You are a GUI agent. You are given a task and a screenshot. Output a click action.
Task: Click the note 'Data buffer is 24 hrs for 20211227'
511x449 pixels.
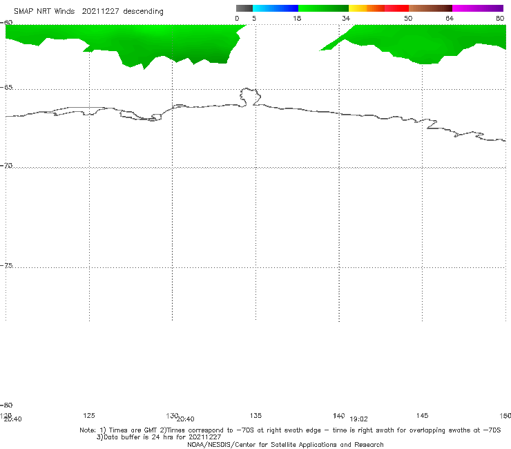tap(159, 437)
